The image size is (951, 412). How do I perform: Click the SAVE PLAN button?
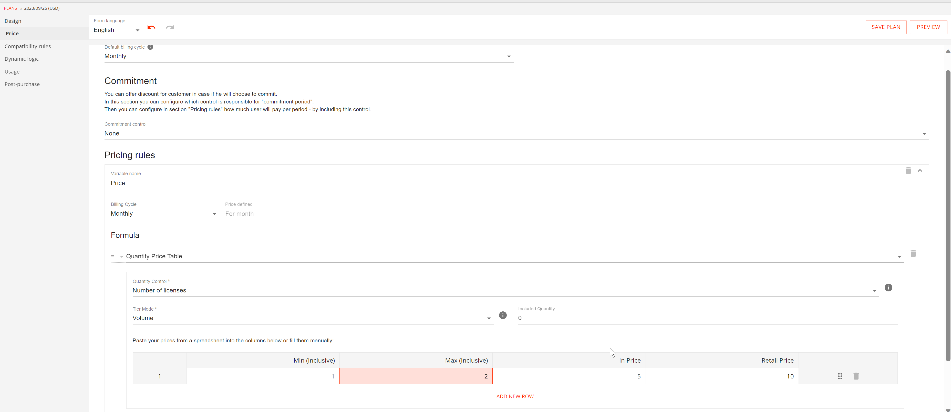(x=886, y=27)
